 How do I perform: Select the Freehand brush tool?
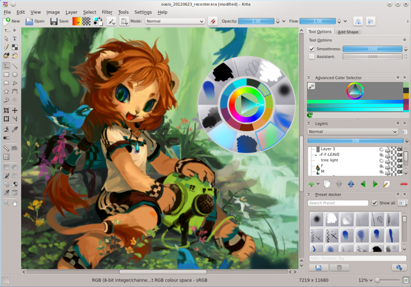pos(6,66)
